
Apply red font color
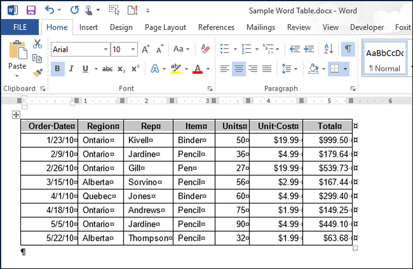coord(197,69)
